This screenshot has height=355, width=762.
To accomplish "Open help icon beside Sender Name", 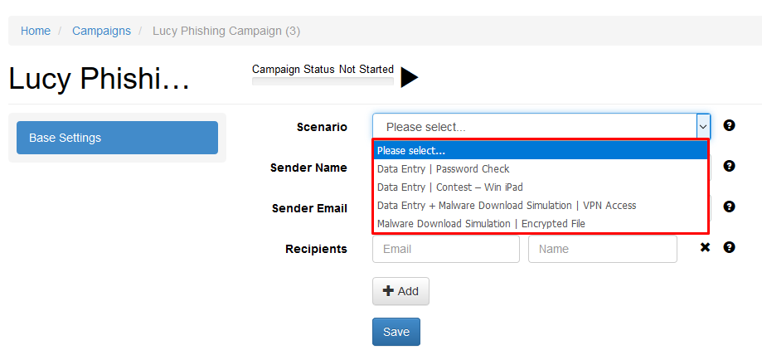I will coord(729,167).
